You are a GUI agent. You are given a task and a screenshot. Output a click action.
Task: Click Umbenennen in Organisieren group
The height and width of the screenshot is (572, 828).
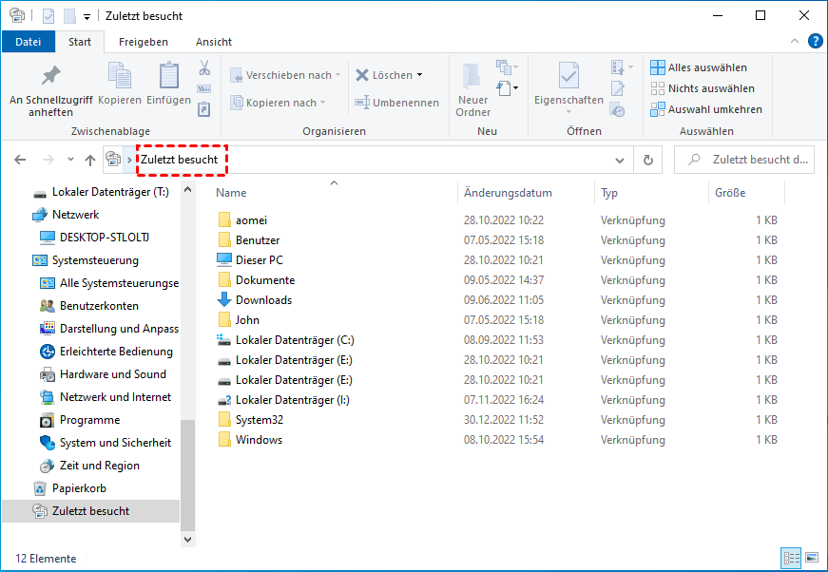click(x=396, y=103)
